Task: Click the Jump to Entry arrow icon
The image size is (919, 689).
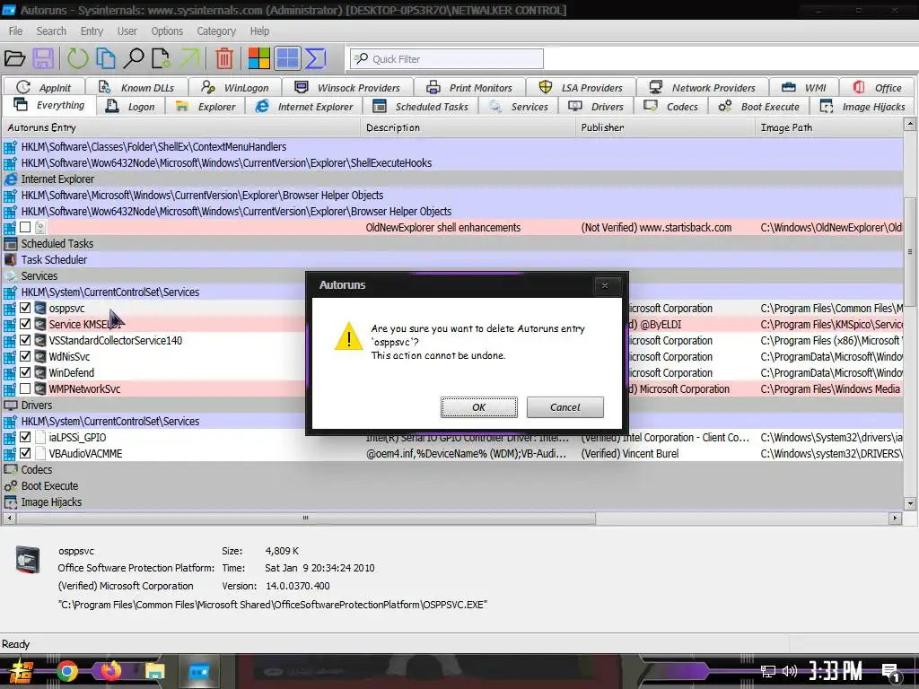Action: [x=189, y=58]
